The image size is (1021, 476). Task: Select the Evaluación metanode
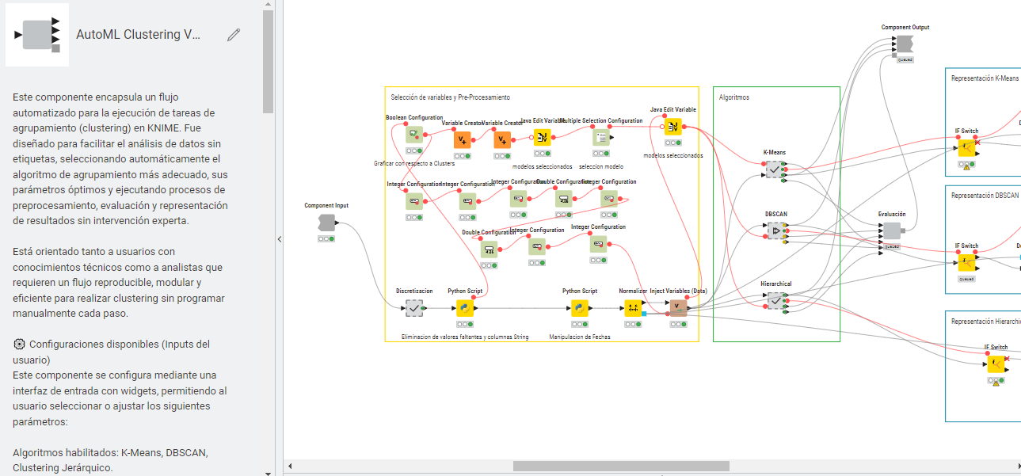tap(893, 230)
